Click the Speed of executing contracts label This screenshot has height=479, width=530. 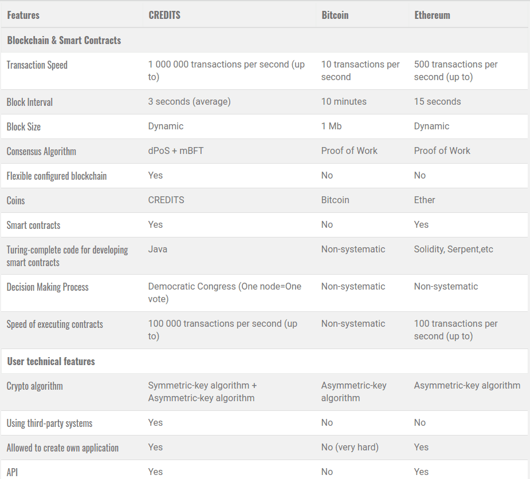[x=55, y=324]
